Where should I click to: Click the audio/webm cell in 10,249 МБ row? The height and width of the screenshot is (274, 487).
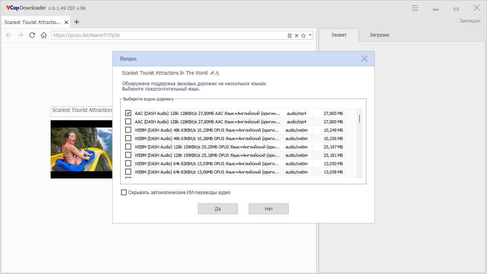tap(297, 130)
